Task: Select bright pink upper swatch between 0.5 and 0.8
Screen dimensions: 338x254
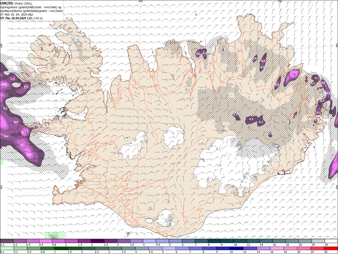Action: tap(45, 241)
